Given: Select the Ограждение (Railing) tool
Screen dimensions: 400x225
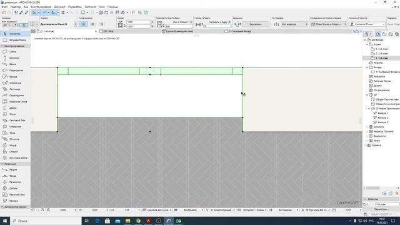Looking at the screenshot, I should (x=15, y=96).
